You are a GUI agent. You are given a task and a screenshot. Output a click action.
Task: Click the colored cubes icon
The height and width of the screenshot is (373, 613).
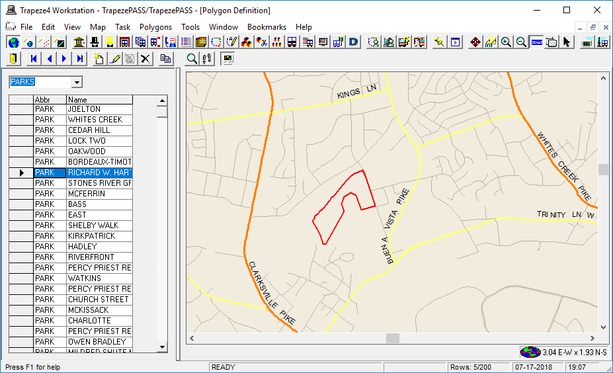(x=247, y=42)
